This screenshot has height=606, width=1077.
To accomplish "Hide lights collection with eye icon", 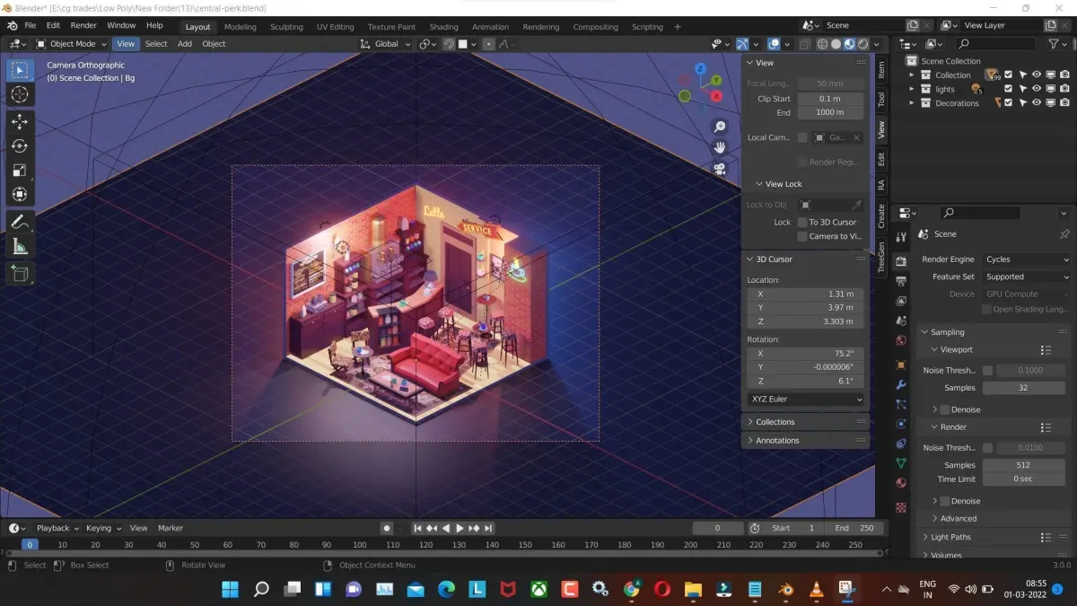I will click(x=1036, y=89).
